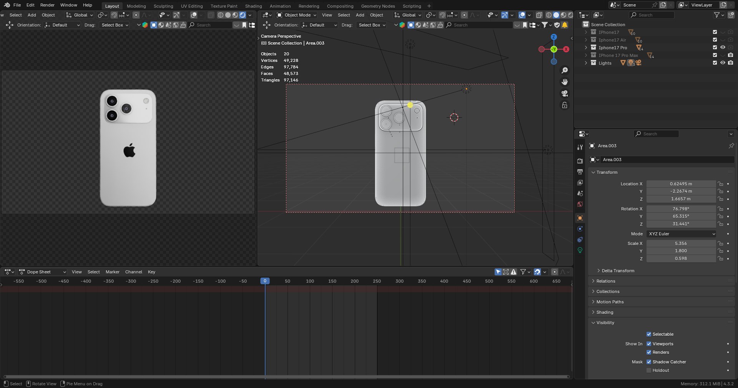Click the add workspace plus icon
The image size is (738, 388).
(429, 6)
